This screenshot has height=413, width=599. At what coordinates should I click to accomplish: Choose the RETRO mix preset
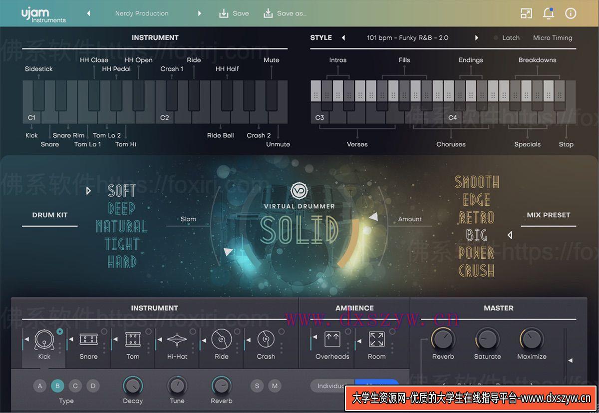coord(477,217)
